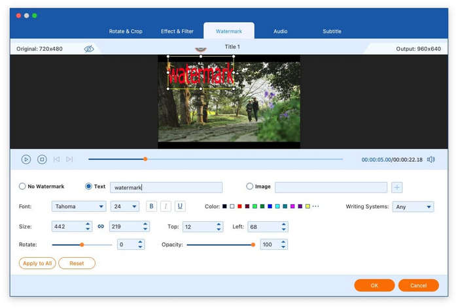458x308 pixels.
Task: Select the Image watermark option
Action: [250, 187]
